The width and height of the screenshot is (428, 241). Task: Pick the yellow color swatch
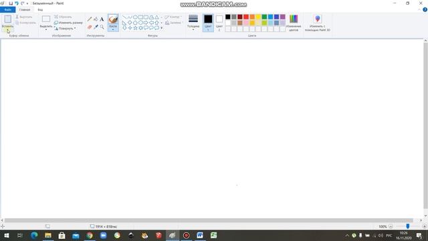(258, 17)
